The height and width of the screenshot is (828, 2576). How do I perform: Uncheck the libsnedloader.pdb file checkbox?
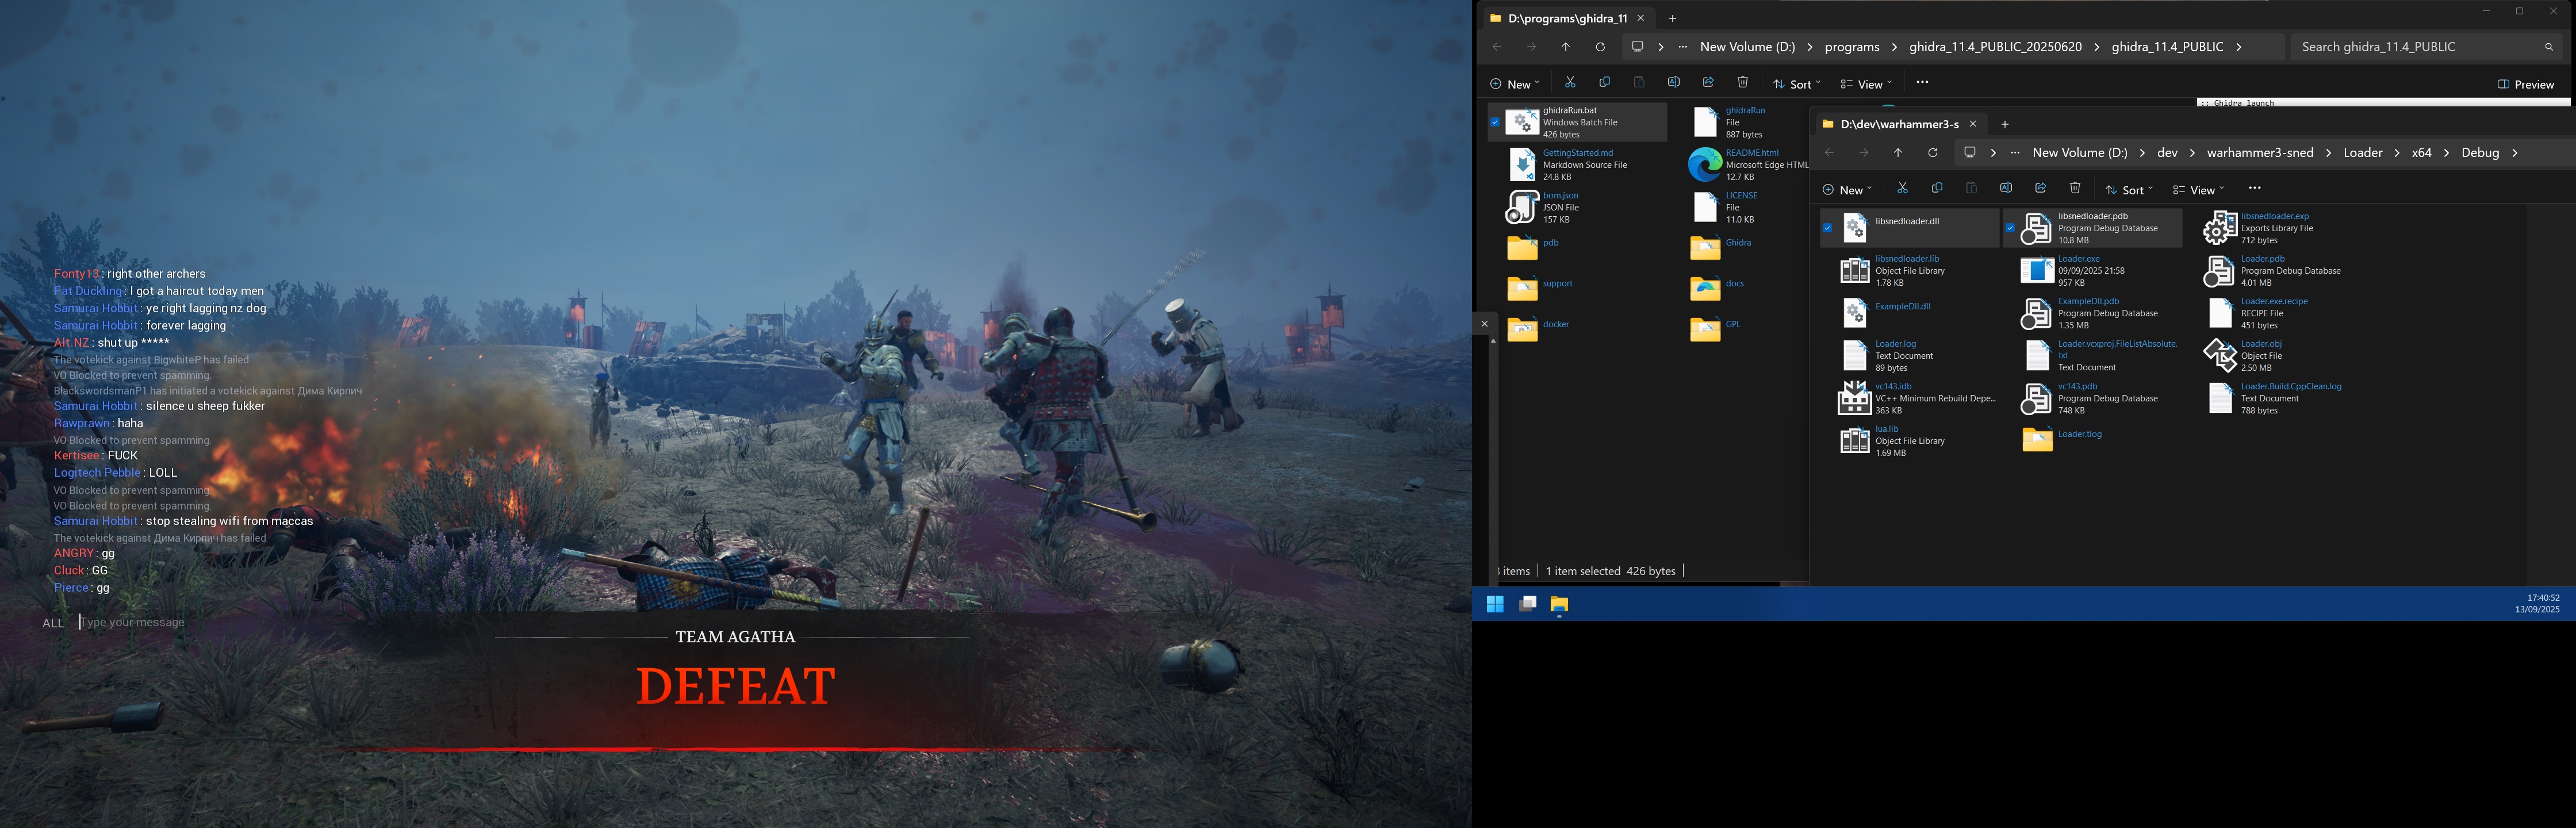tap(2010, 228)
